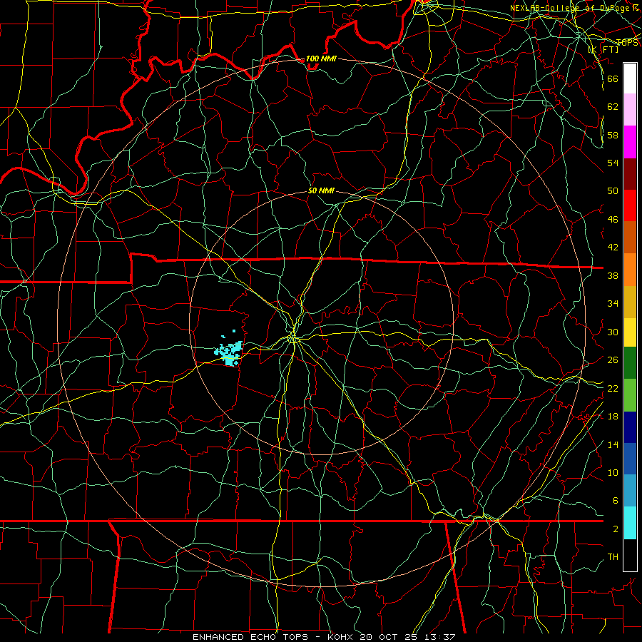Click the '54' legend label

[x=613, y=163]
